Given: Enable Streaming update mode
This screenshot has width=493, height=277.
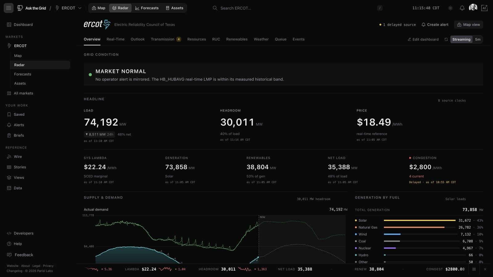Looking at the screenshot, I should pos(461,39).
